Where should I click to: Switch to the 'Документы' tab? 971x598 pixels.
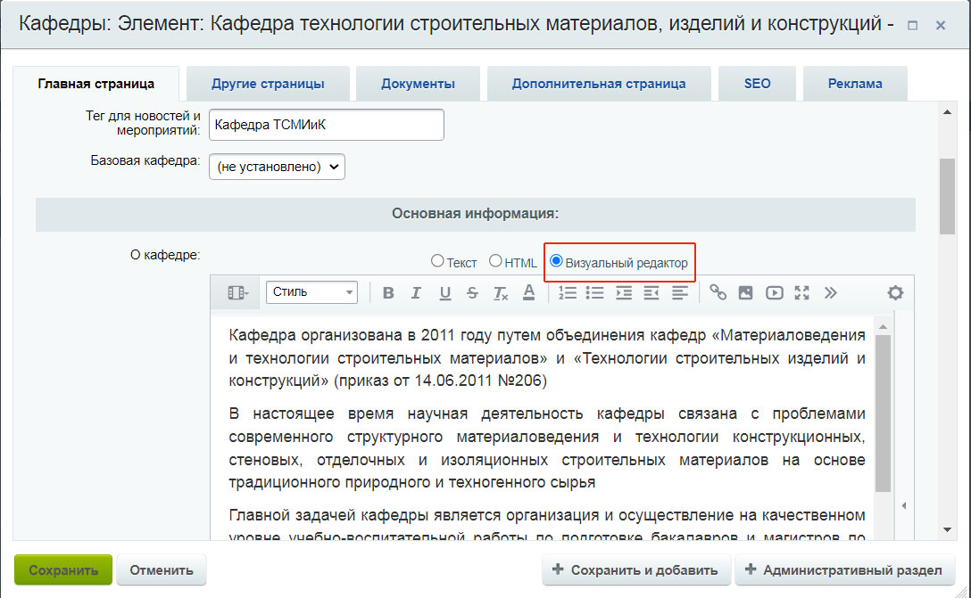tap(418, 84)
